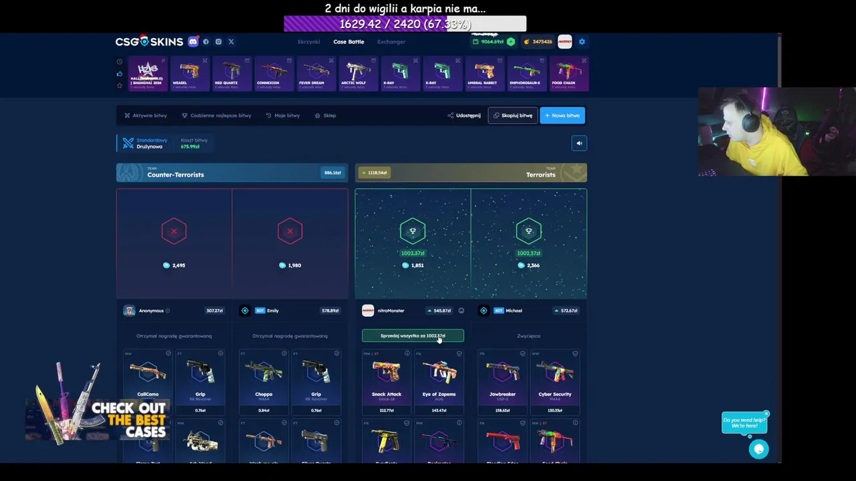
Task: Click the Koszt bitwy 675.99zł value
Action: point(190,146)
